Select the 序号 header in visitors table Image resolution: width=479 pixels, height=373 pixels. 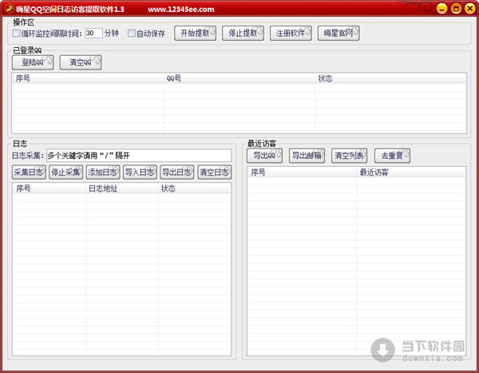coord(302,173)
